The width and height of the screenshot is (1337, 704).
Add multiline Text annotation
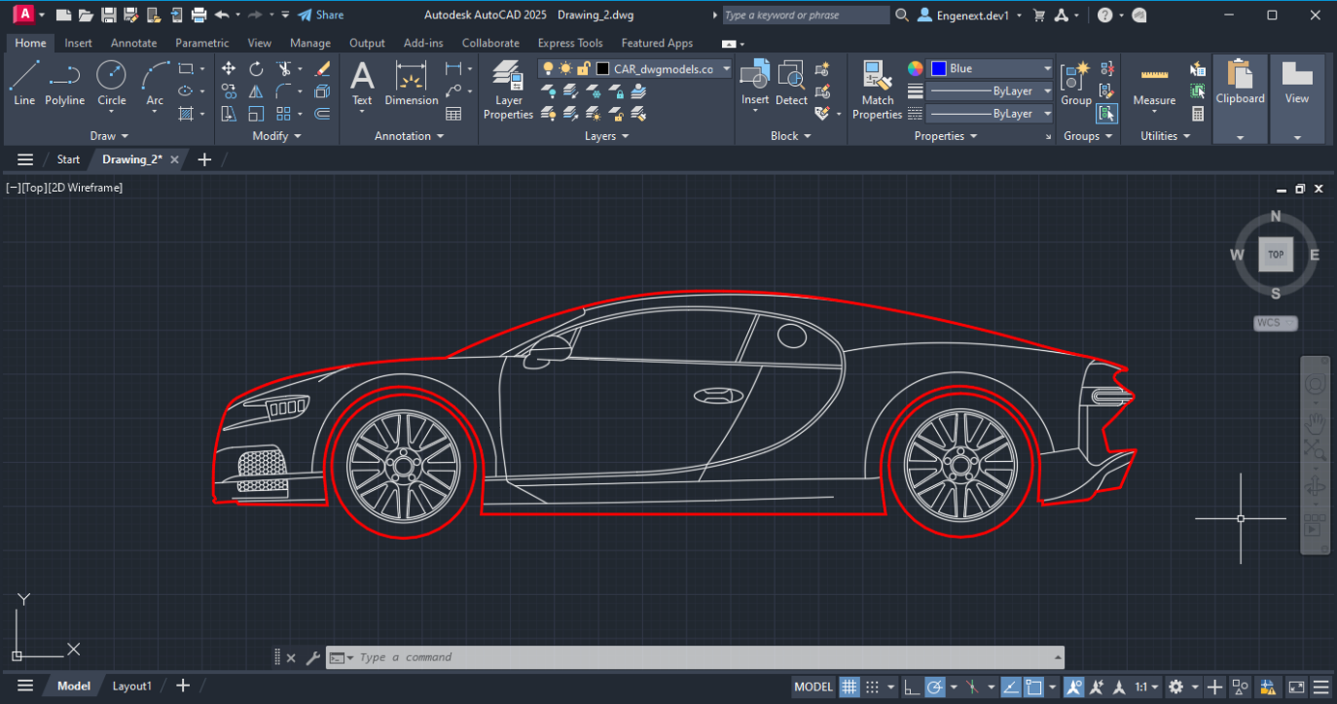coord(362,83)
